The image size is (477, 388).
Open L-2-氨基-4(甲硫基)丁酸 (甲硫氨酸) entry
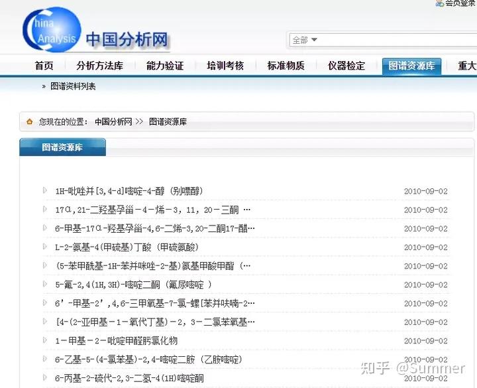[x=127, y=247]
